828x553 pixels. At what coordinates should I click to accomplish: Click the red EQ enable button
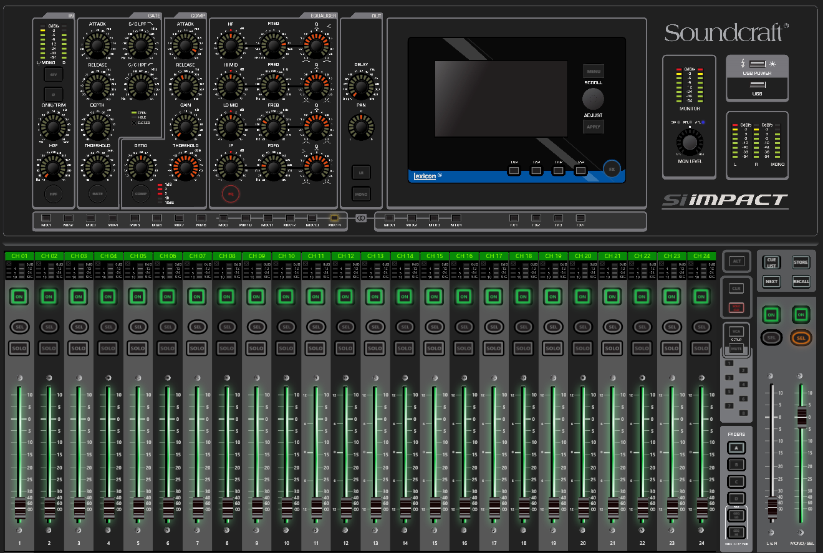click(x=231, y=195)
